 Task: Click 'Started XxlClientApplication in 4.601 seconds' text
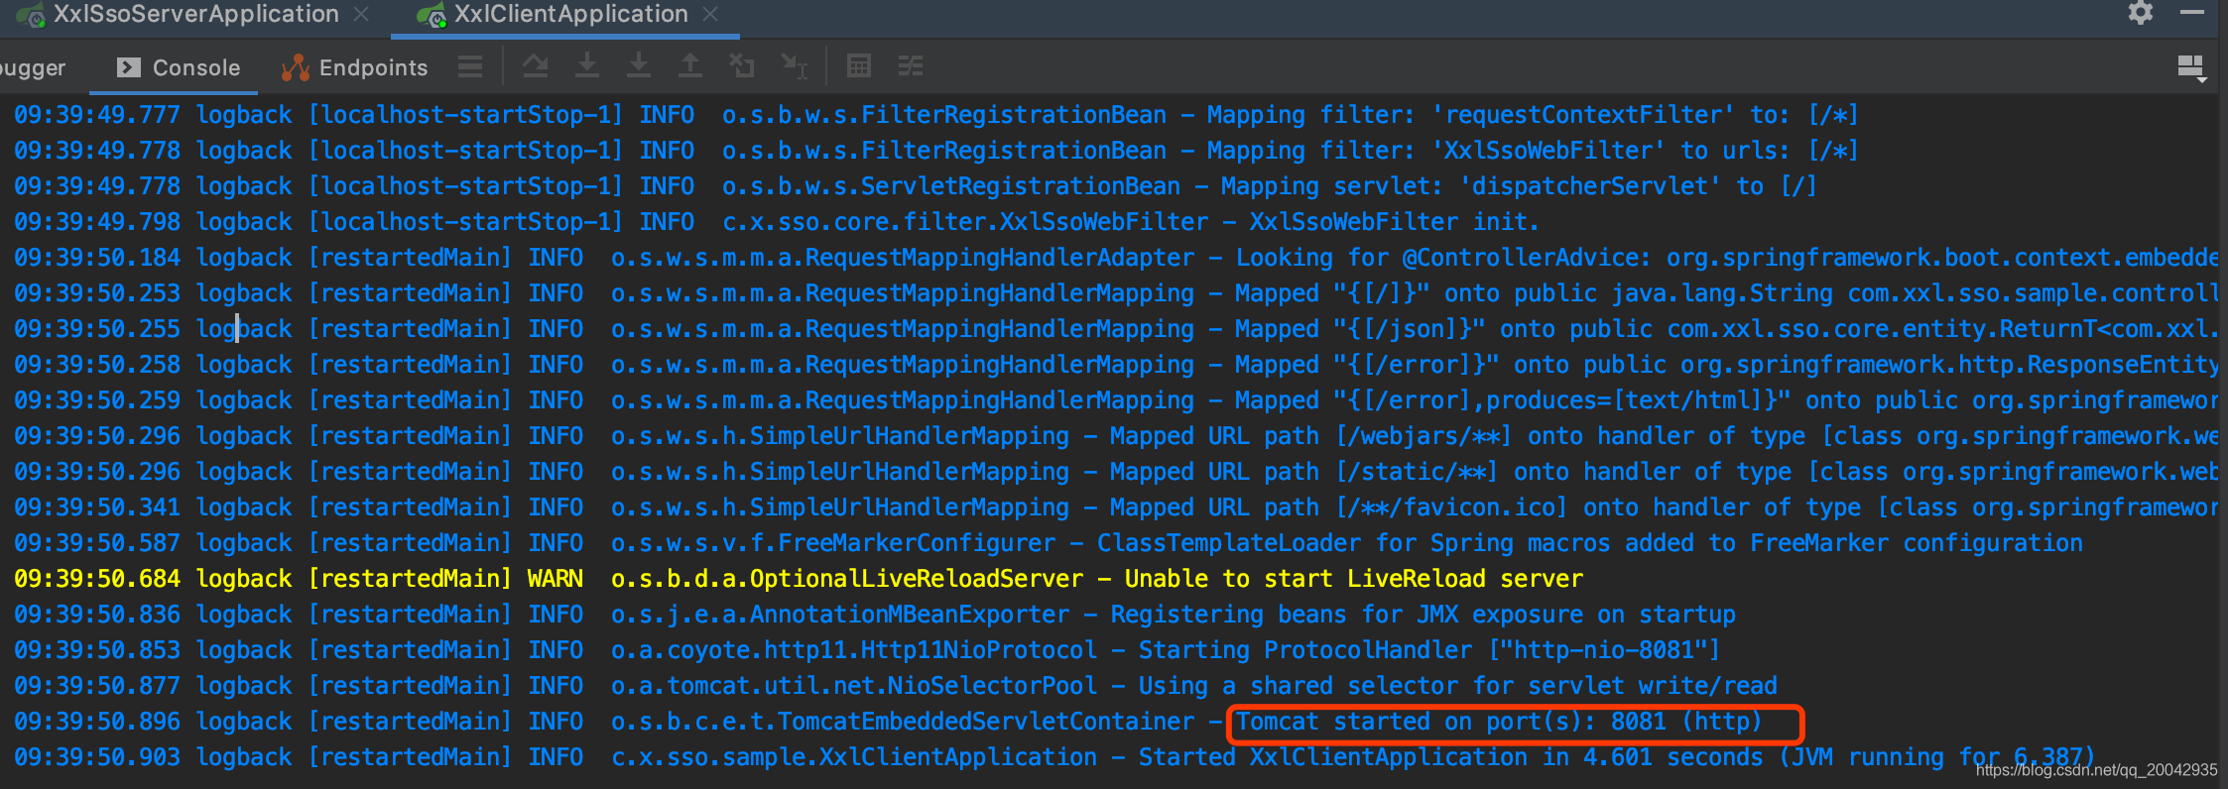tap(1451, 757)
